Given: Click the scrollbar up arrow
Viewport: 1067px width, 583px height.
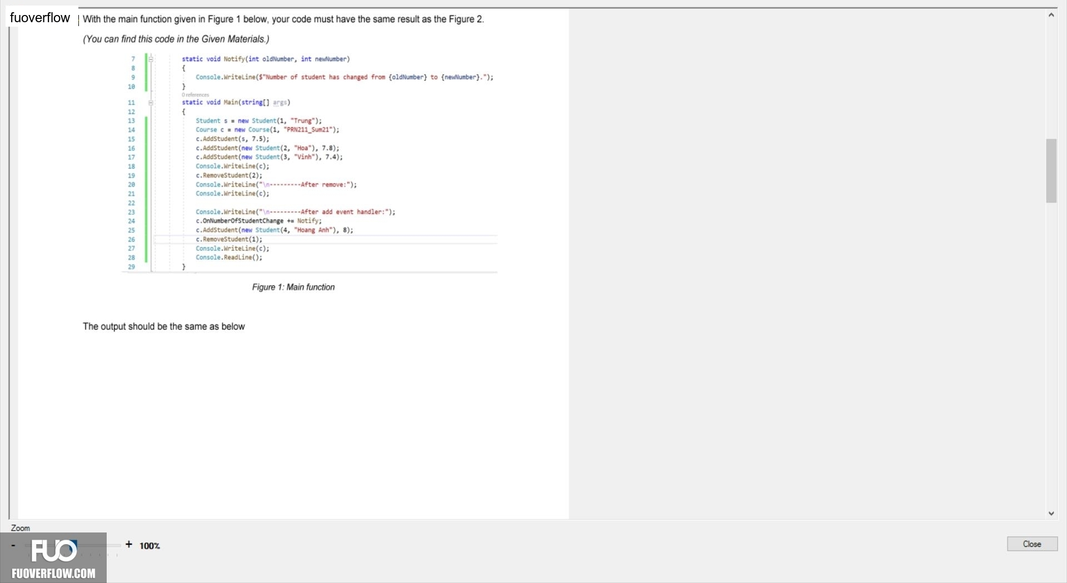Looking at the screenshot, I should (x=1051, y=15).
